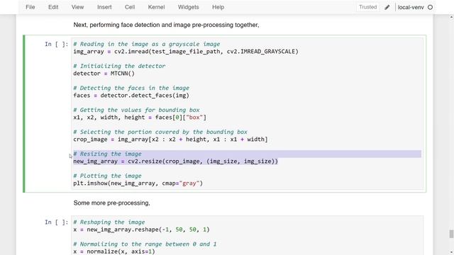Image resolution: width=454 pixels, height=255 pixels.
Task: Open the Help menu
Action: [218, 7]
